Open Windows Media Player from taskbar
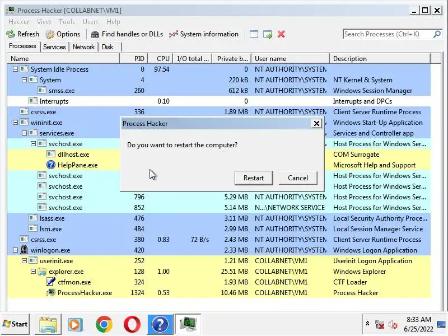 click(76, 324)
